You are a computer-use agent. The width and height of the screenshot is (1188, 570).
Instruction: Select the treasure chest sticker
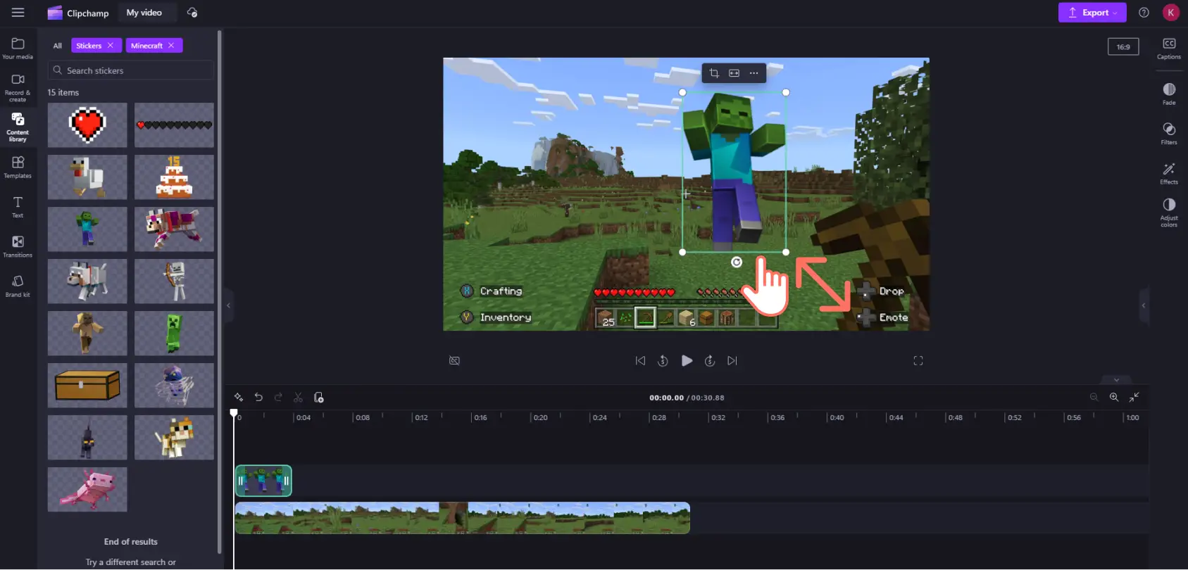tap(87, 386)
